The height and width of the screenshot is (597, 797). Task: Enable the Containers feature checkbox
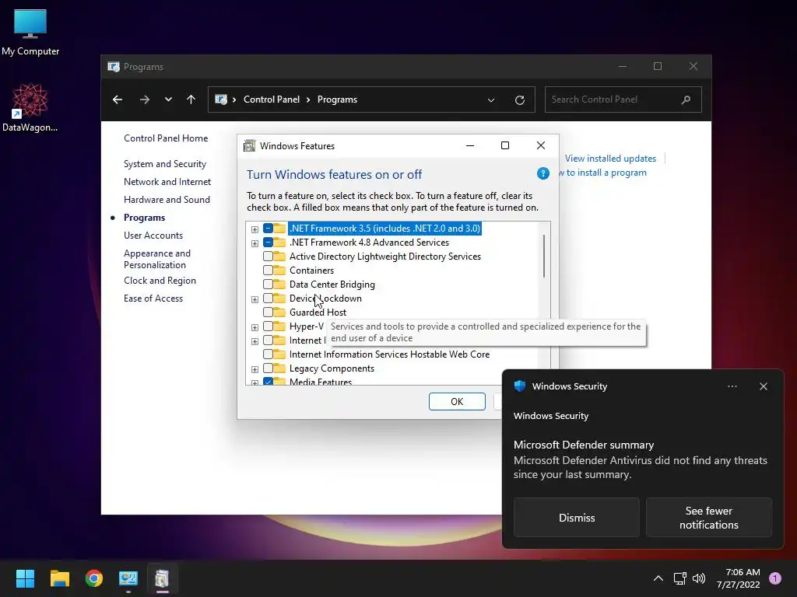(x=268, y=270)
